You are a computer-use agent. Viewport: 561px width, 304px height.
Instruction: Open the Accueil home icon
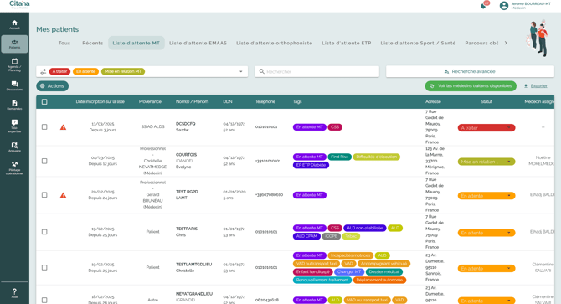coord(14,23)
